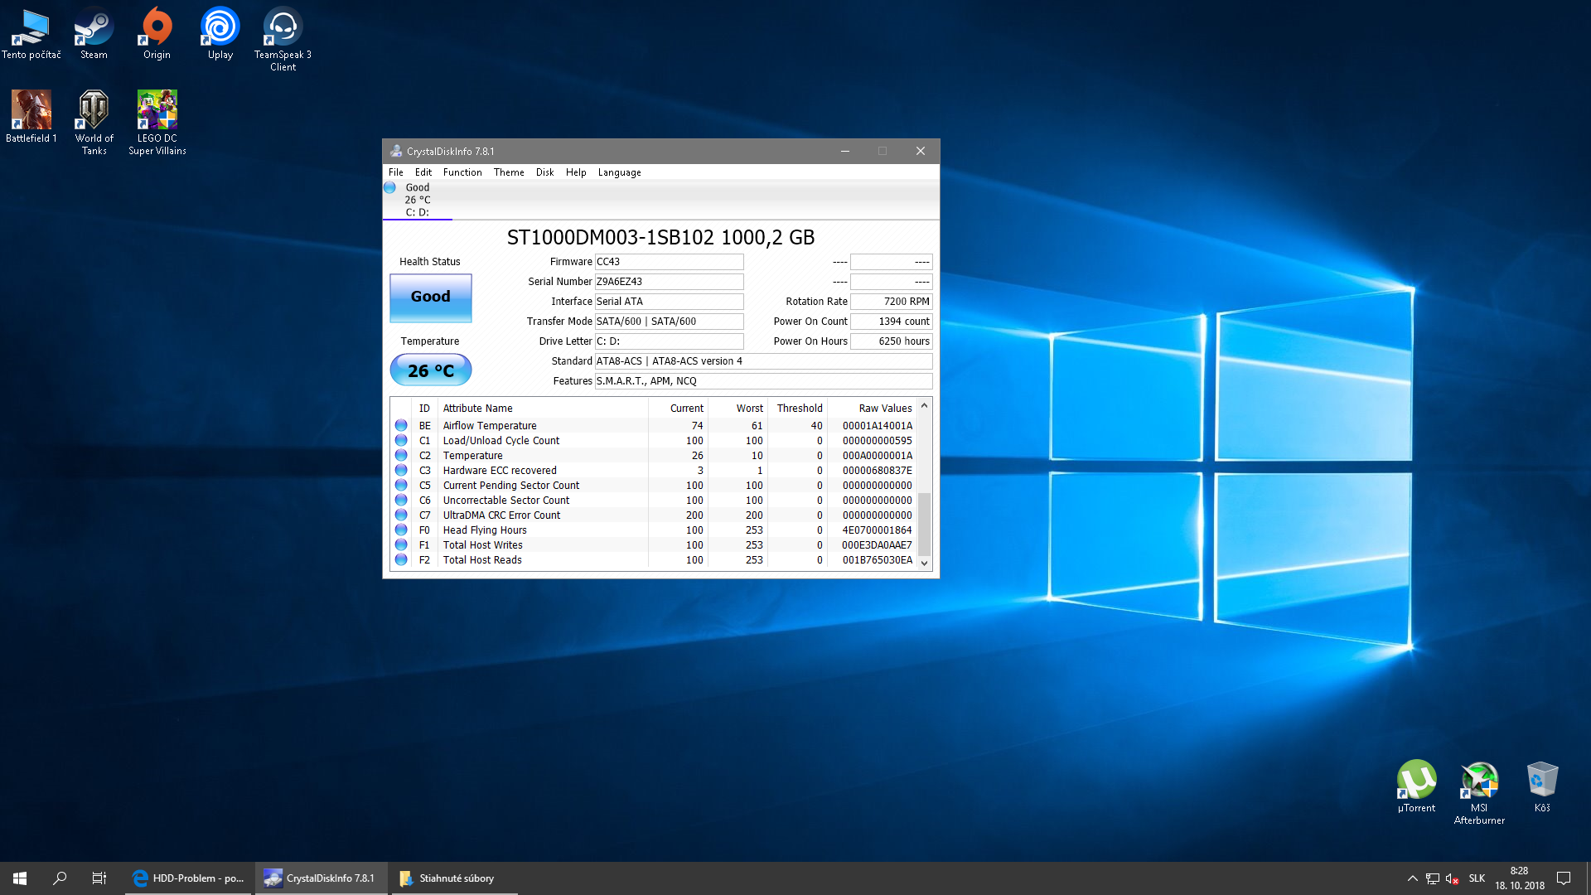
Task: Switch to HDD-Problem Edge taskbar window
Action: pos(188,878)
